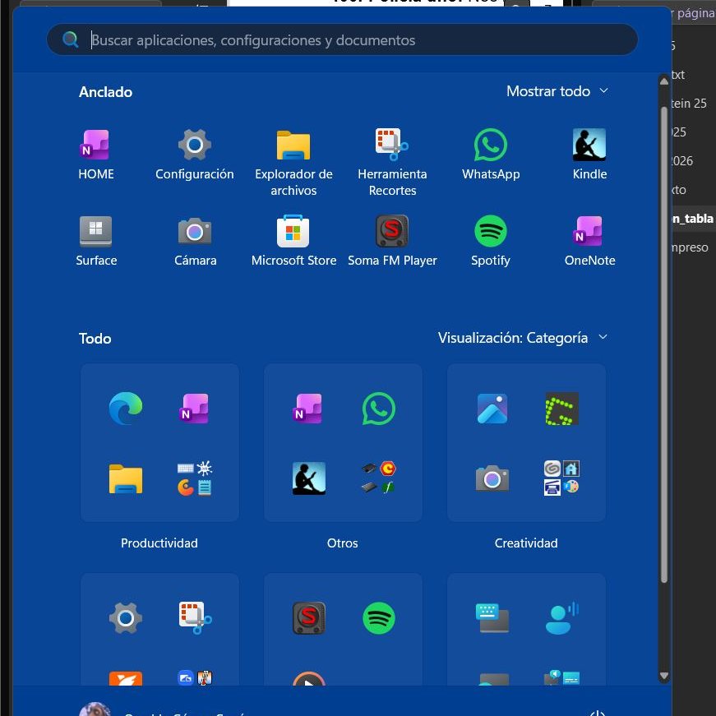Open OneNote icon in Otros category
Image resolution: width=716 pixels, height=716 pixels.
[x=309, y=409]
